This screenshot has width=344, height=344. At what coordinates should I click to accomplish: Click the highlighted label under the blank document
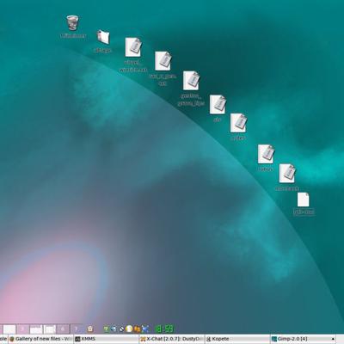(304, 212)
